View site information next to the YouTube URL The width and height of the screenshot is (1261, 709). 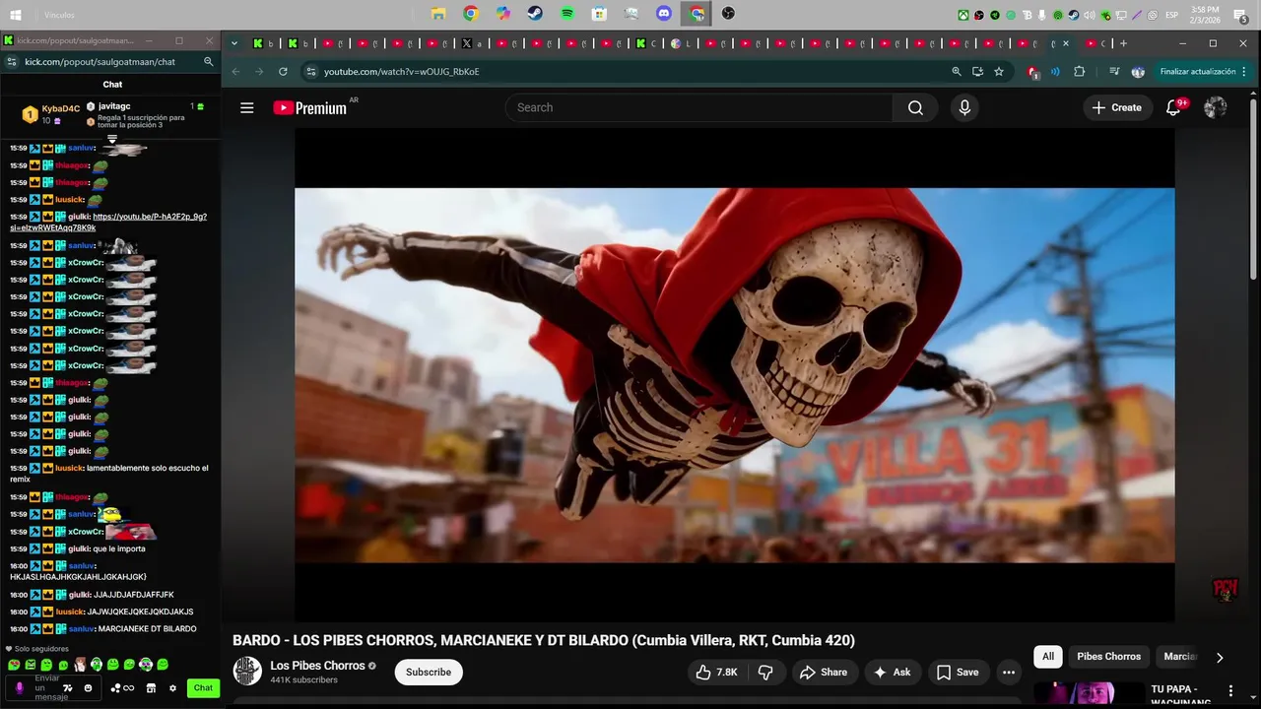[311, 72]
